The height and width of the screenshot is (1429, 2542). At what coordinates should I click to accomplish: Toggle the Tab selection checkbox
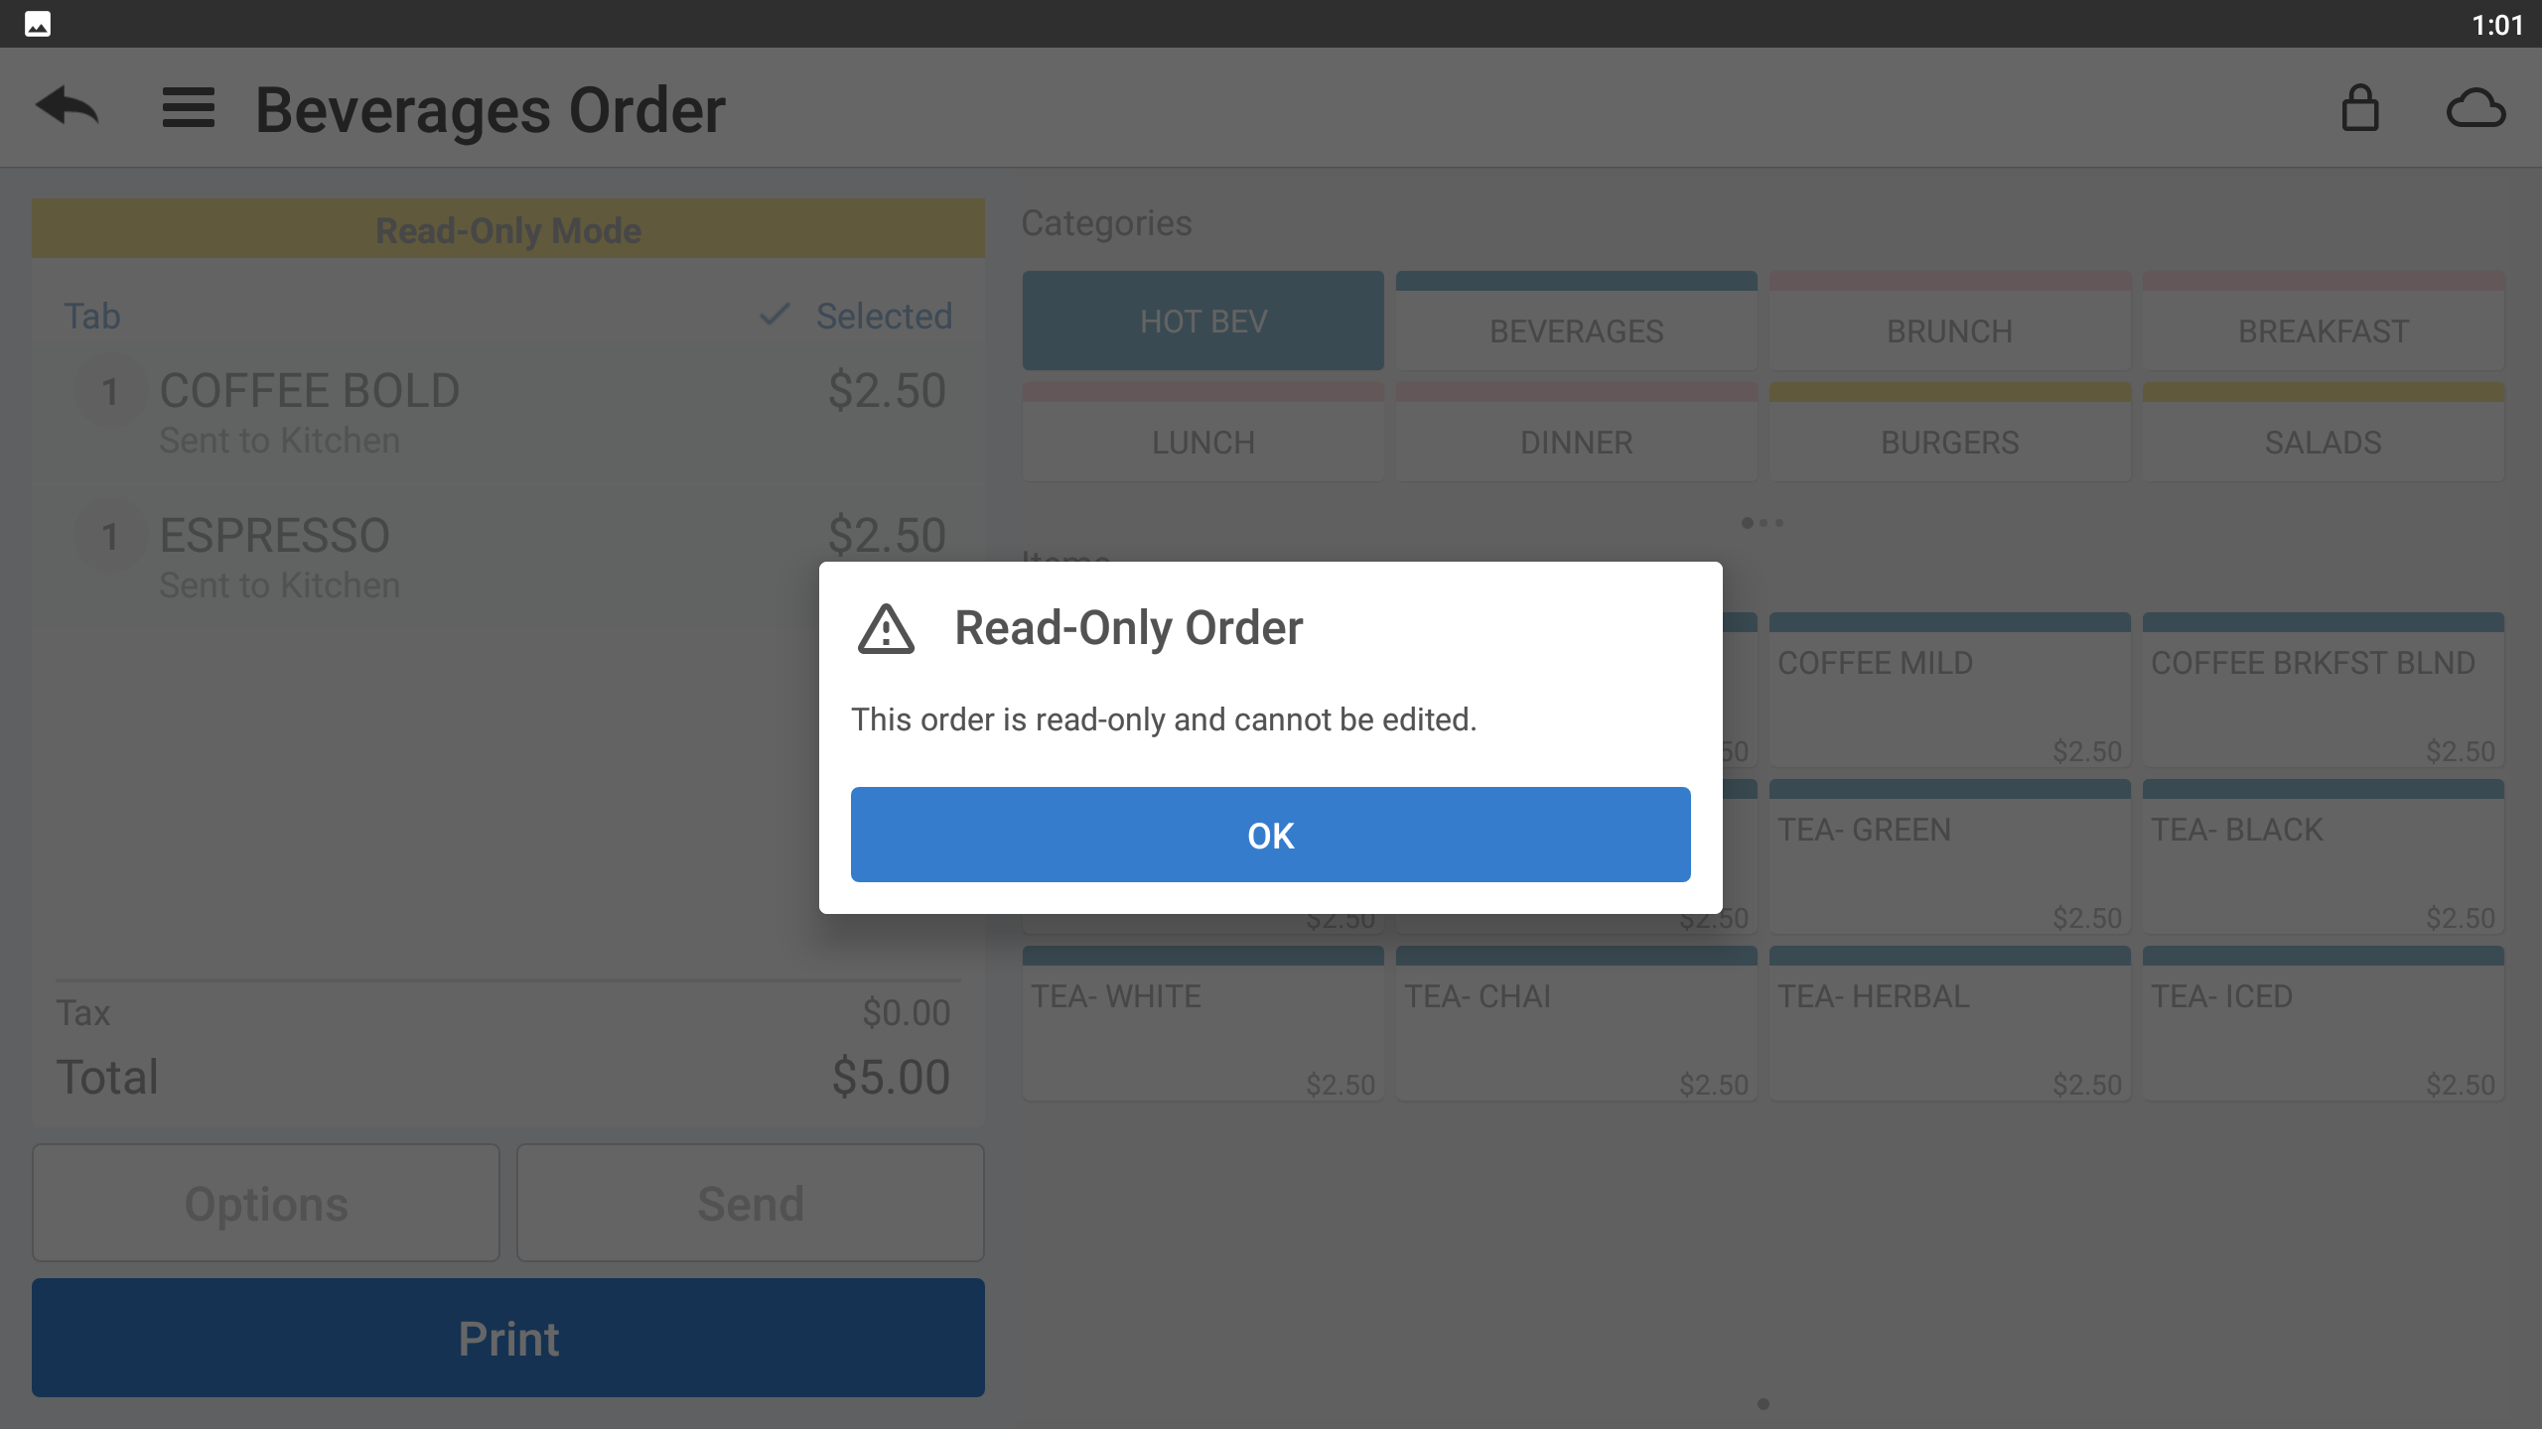click(777, 314)
